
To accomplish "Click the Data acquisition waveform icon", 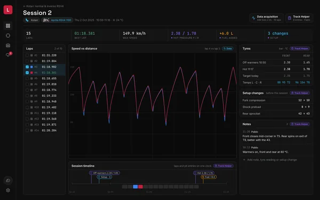I will 253,18.
